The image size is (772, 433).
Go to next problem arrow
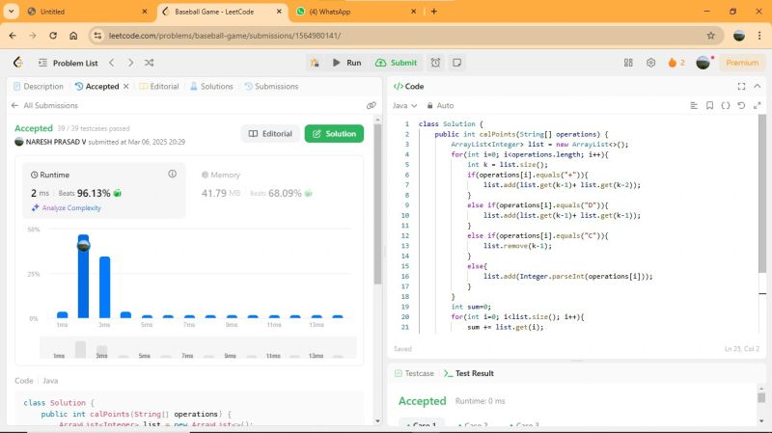coord(130,63)
